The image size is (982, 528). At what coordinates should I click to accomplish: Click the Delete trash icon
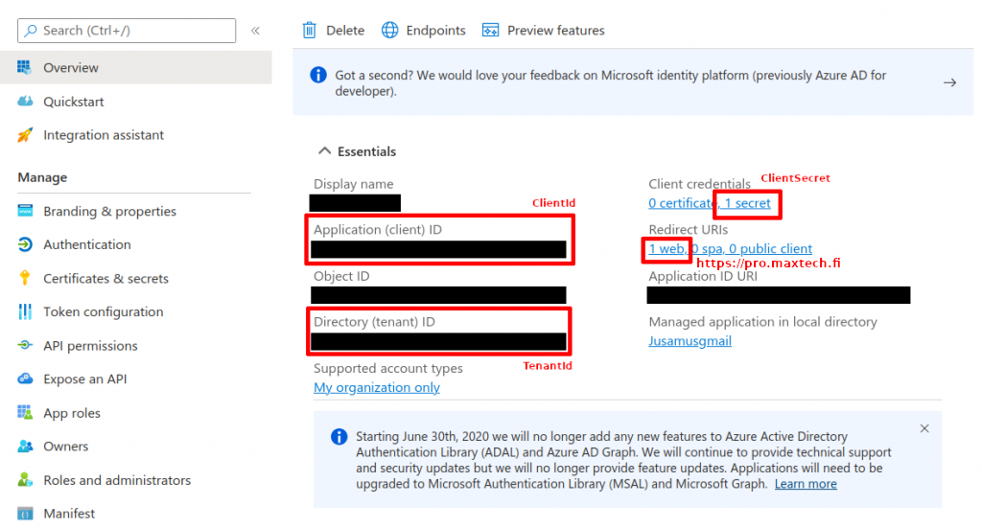(x=310, y=30)
